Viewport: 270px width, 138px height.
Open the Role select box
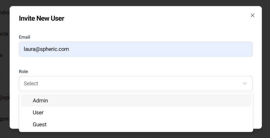pos(135,84)
